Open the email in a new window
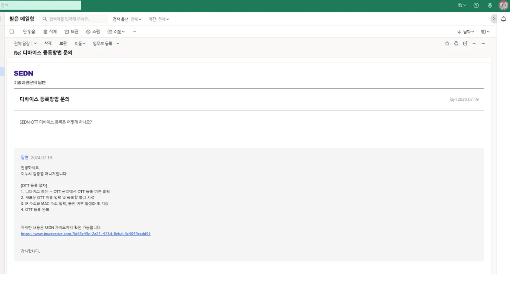 [x=465, y=43]
